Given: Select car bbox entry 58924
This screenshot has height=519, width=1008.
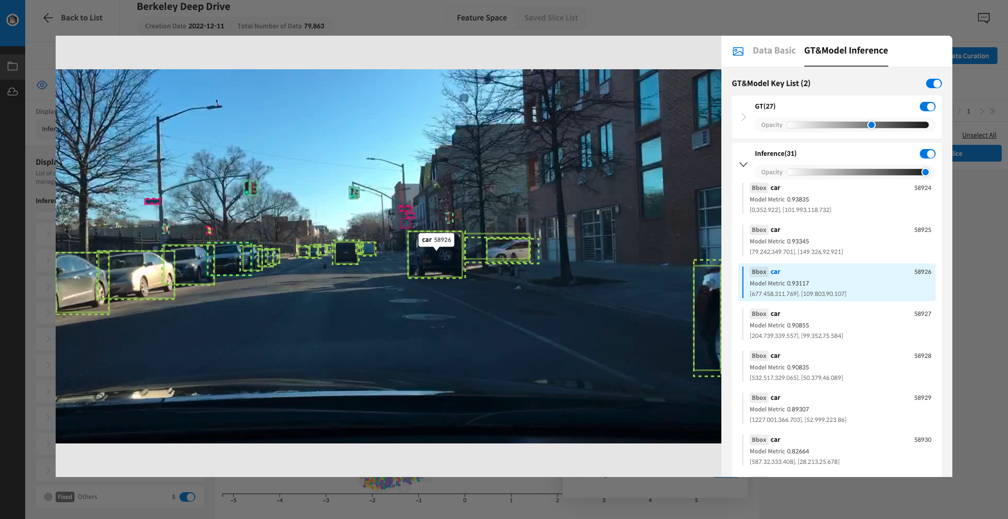Looking at the screenshot, I should click(x=837, y=198).
